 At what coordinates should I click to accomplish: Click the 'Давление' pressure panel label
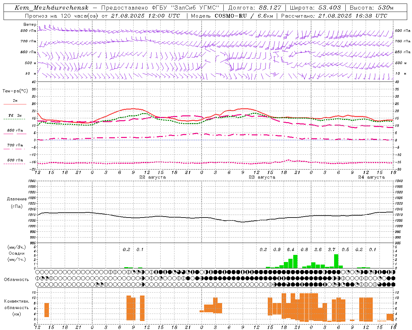[x=17, y=199]
